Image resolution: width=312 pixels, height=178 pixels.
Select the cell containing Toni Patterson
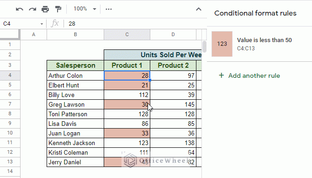coord(75,114)
